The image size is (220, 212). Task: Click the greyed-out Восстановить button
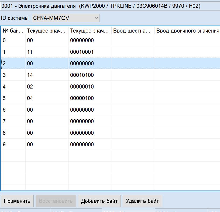pos(56,201)
